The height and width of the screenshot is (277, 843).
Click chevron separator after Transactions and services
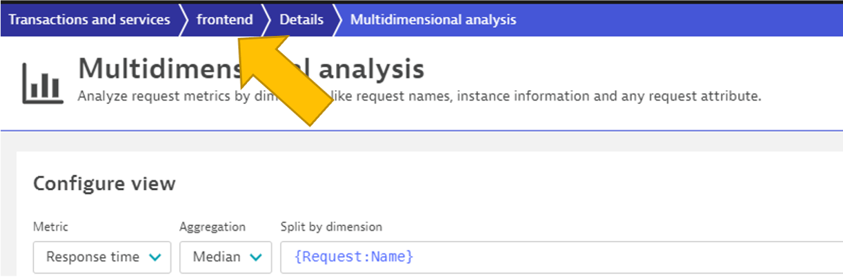coord(183,19)
